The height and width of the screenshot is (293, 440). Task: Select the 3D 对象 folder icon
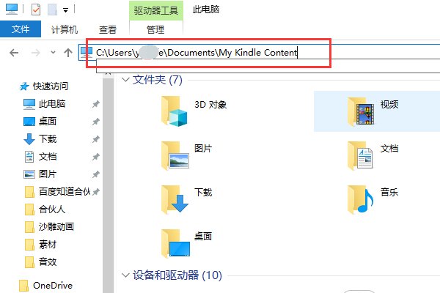[174, 111]
